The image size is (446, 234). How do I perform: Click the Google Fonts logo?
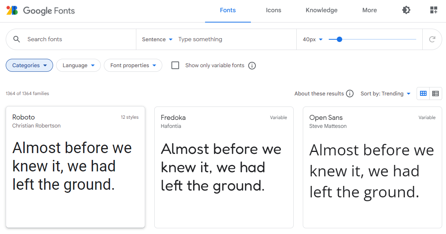(x=40, y=10)
